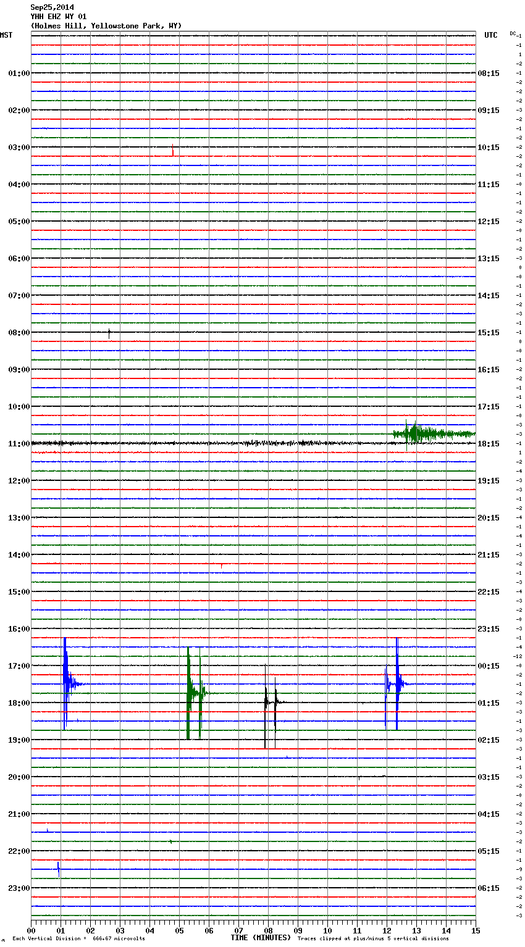The height and width of the screenshot is (947, 525).
Task: Select the 19:00 MST row label
Action: click(19, 740)
